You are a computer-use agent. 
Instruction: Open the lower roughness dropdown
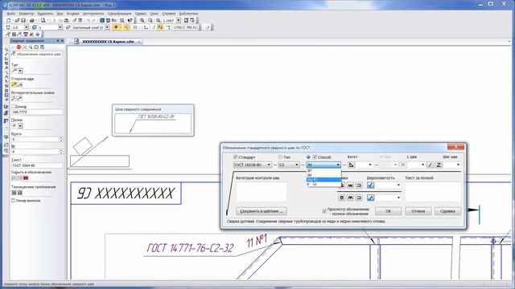point(398,197)
